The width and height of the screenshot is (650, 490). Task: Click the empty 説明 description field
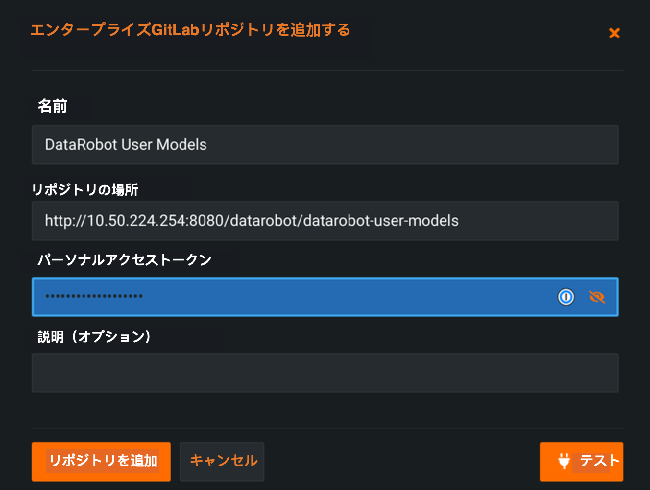325,373
